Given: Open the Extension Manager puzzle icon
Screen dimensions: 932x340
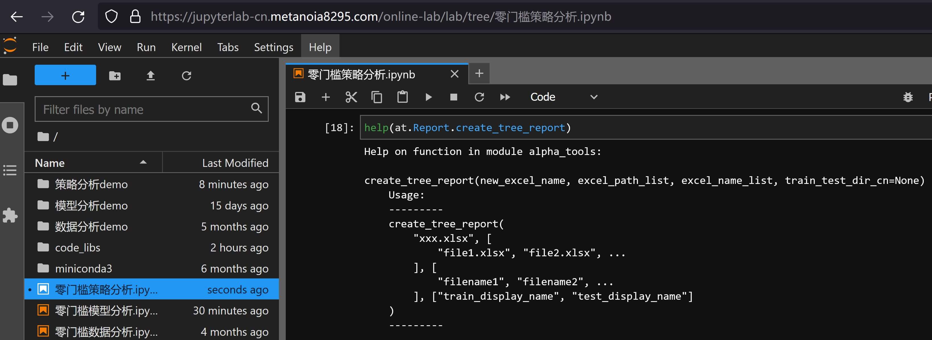Looking at the screenshot, I should pyautogui.click(x=10, y=215).
